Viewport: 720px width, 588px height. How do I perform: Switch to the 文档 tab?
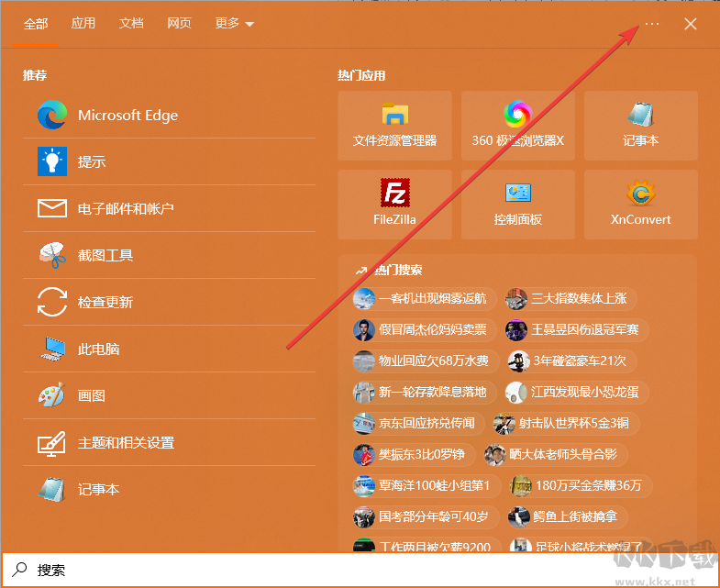coord(131,23)
